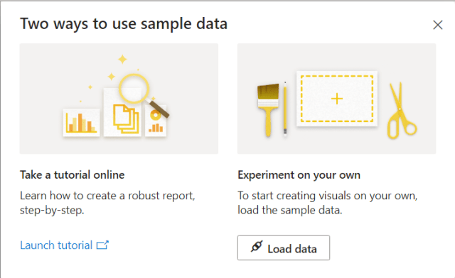This screenshot has width=455, height=278.
Task: Click the yellow pencil in the illustration
Action: click(x=285, y=108)
